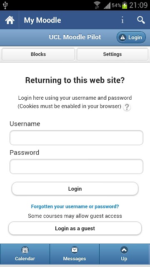Tap the My Moodle title
This screenshot has width=150, height=267.
(42, 20)
